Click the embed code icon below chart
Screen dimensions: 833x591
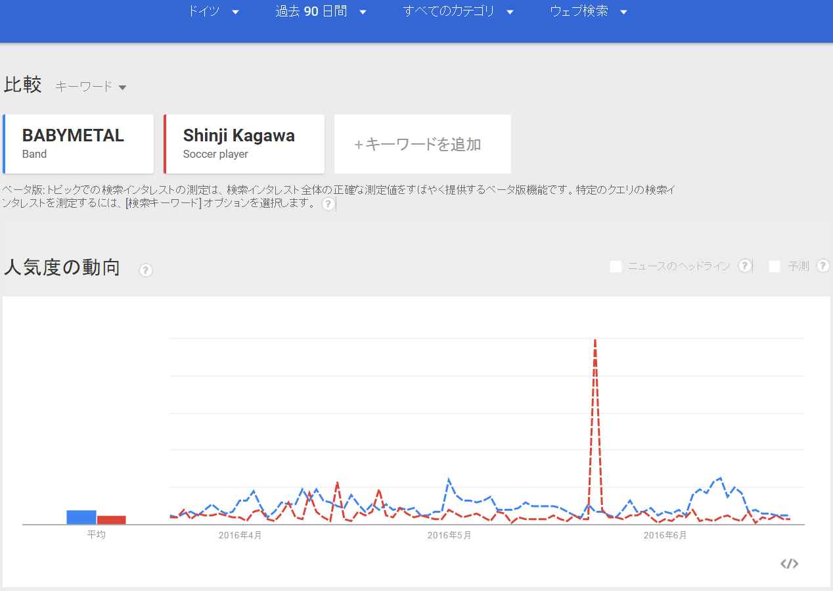(x=789, y=563)
